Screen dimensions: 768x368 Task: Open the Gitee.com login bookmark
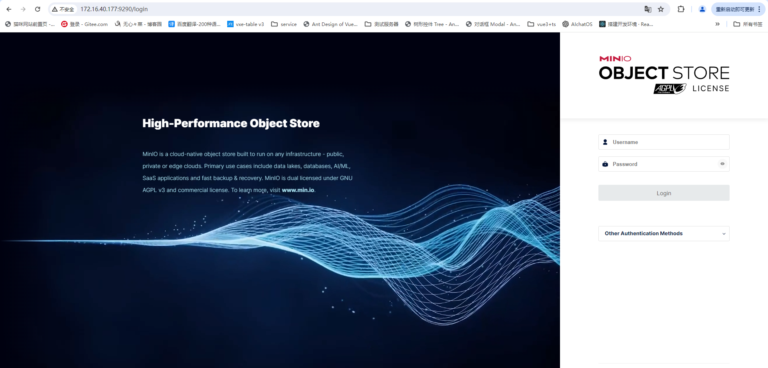(x=84, y=24)
